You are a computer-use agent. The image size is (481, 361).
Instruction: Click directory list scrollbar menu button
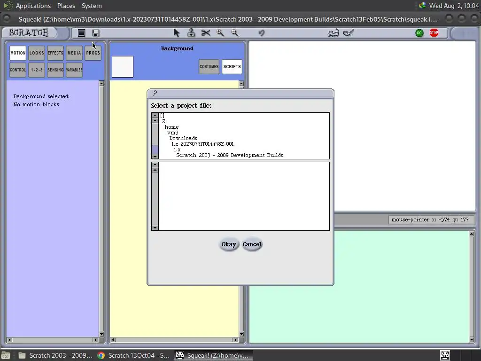pyautogui.click(x=155, y=116)
